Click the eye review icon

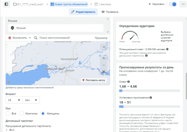tap(103, 12)
